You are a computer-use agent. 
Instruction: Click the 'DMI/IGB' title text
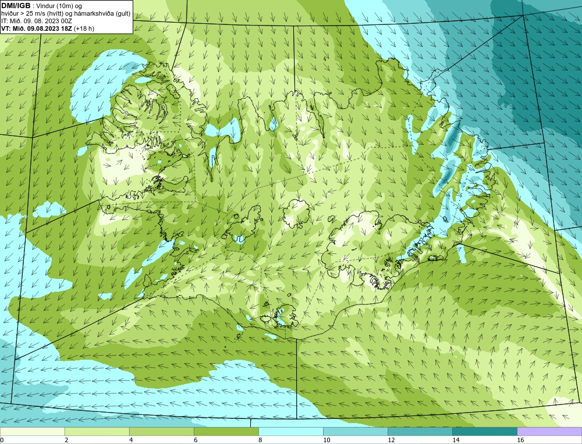click(16, 6)
